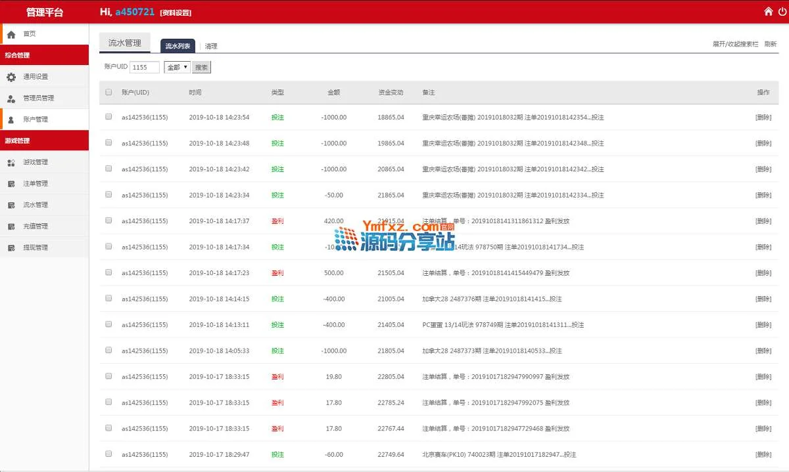Select the 流水列表 tab

[x=178, y=46]
